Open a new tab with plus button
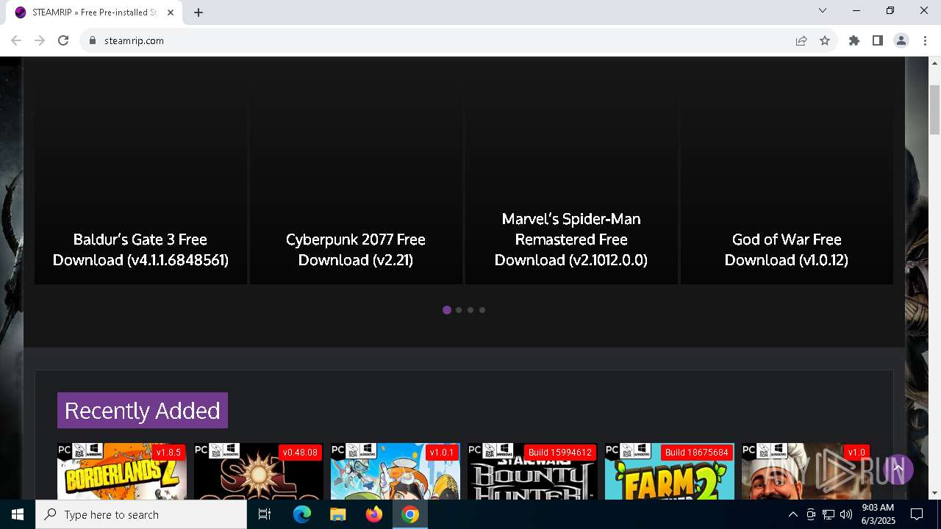 (x=198, y=12)
